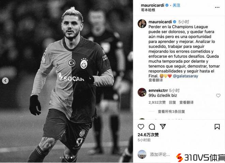Open comment bubble icon under post

tap(152, 127)
